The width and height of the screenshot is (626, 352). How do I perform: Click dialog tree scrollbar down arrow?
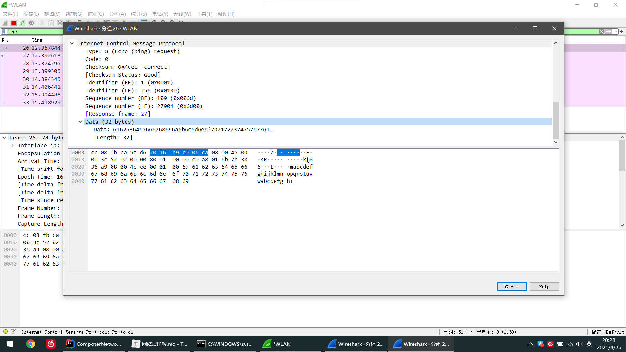click(556, 142)
